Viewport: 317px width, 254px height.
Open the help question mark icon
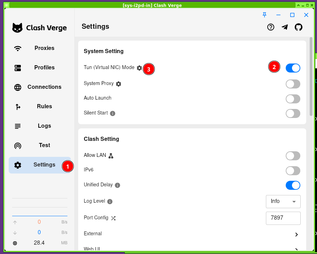[271, 27]
